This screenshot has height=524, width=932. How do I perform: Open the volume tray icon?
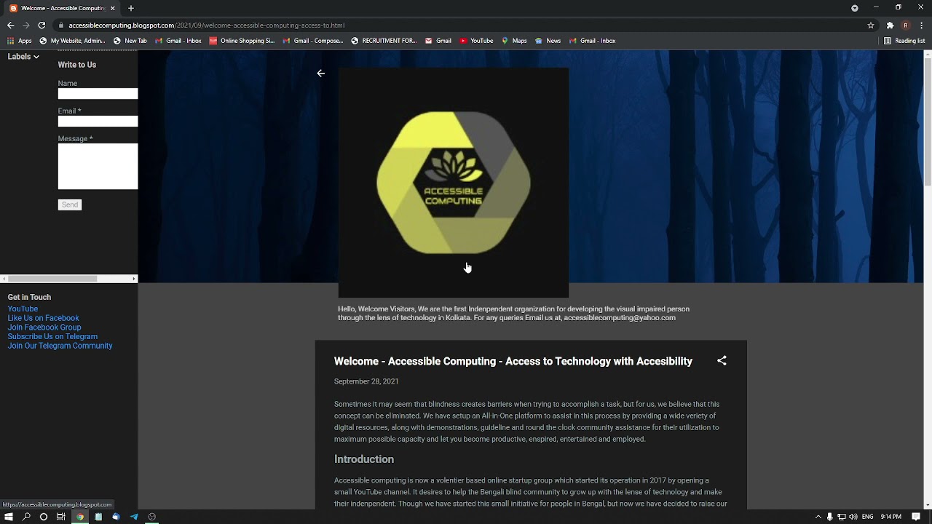tap(853, 517)
